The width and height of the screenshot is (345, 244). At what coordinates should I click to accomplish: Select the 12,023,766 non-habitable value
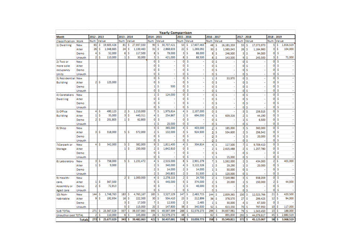(x=259, y=195)
